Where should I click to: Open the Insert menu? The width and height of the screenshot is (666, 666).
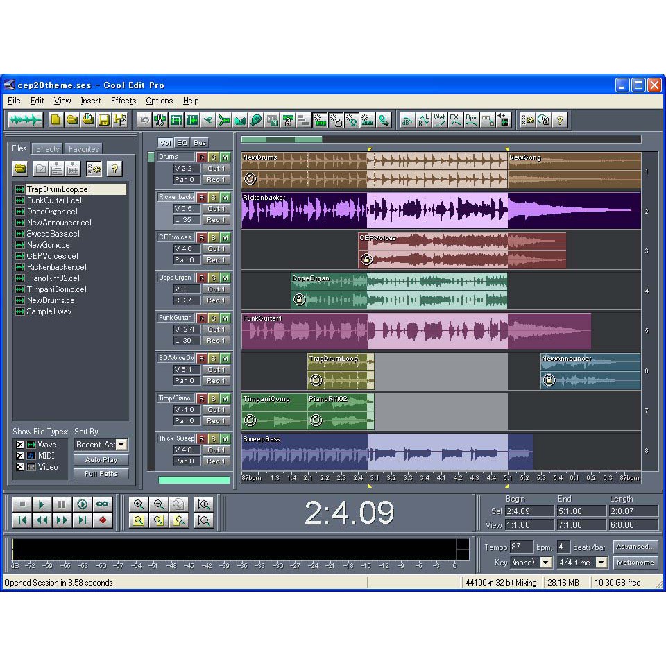pos(91,101)
